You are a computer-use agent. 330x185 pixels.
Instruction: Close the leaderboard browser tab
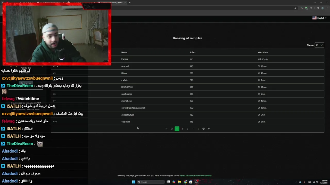point(125,3)
